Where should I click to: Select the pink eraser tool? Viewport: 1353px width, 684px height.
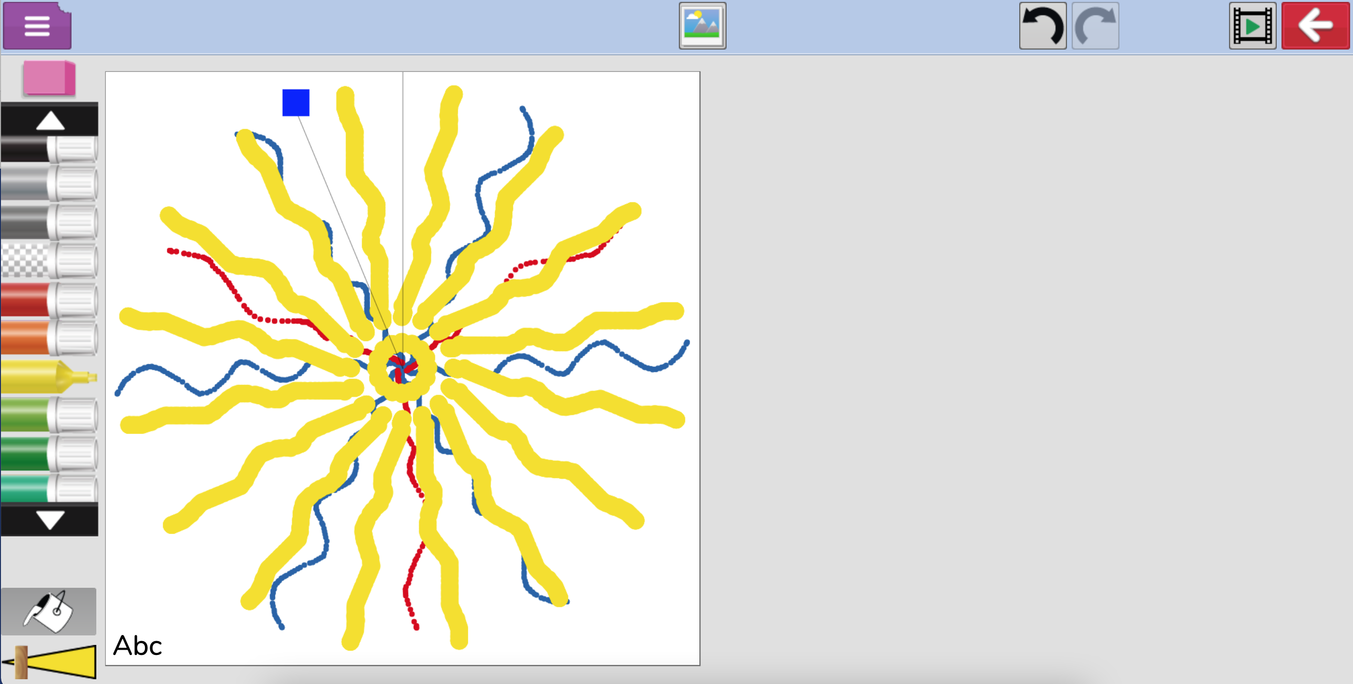(x=50, y=78)
